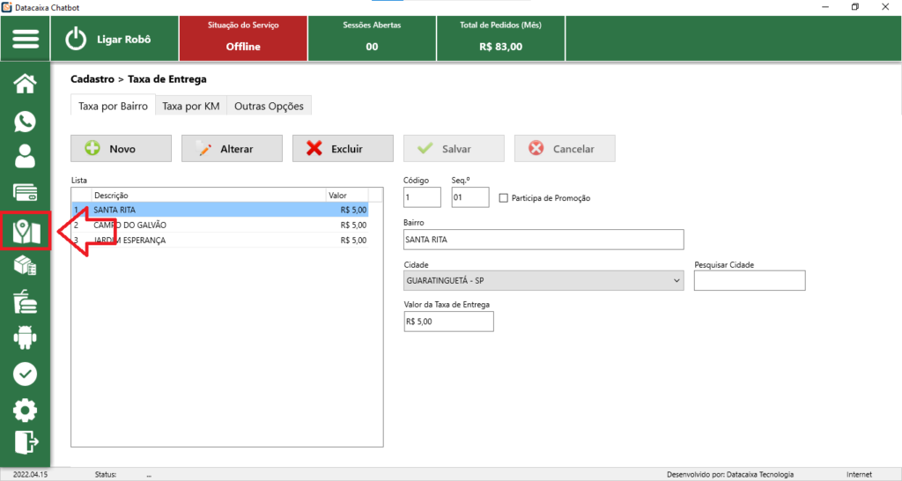Click the Home icon in sidebar

[26, 84]
